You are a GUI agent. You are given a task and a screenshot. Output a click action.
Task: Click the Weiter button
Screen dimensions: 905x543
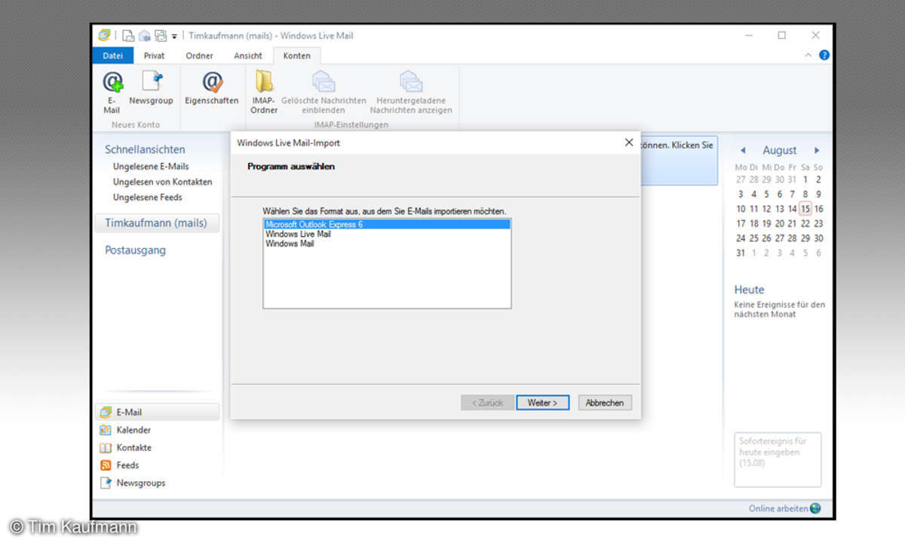542,403
